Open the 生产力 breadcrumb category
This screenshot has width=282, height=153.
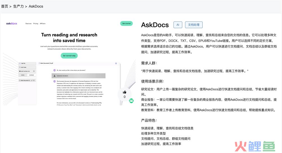point(18,6)
